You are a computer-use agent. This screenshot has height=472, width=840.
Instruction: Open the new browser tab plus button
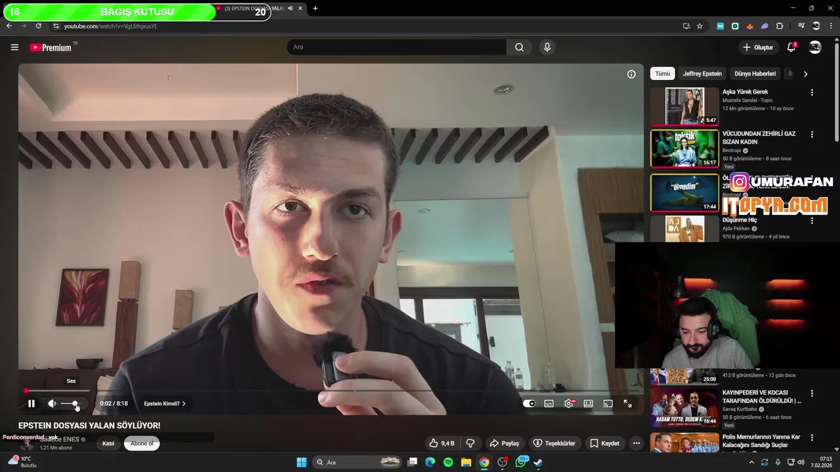(315, 9)
